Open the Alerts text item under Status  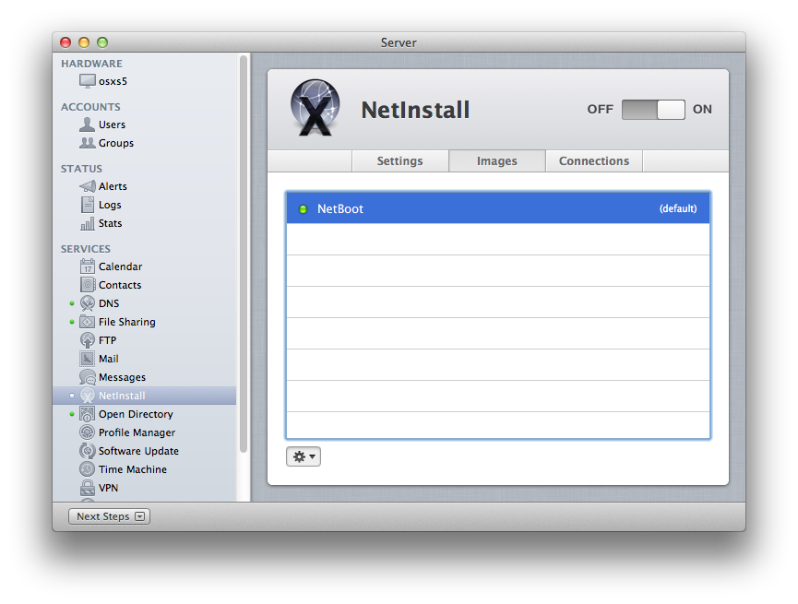coord(113,186)
